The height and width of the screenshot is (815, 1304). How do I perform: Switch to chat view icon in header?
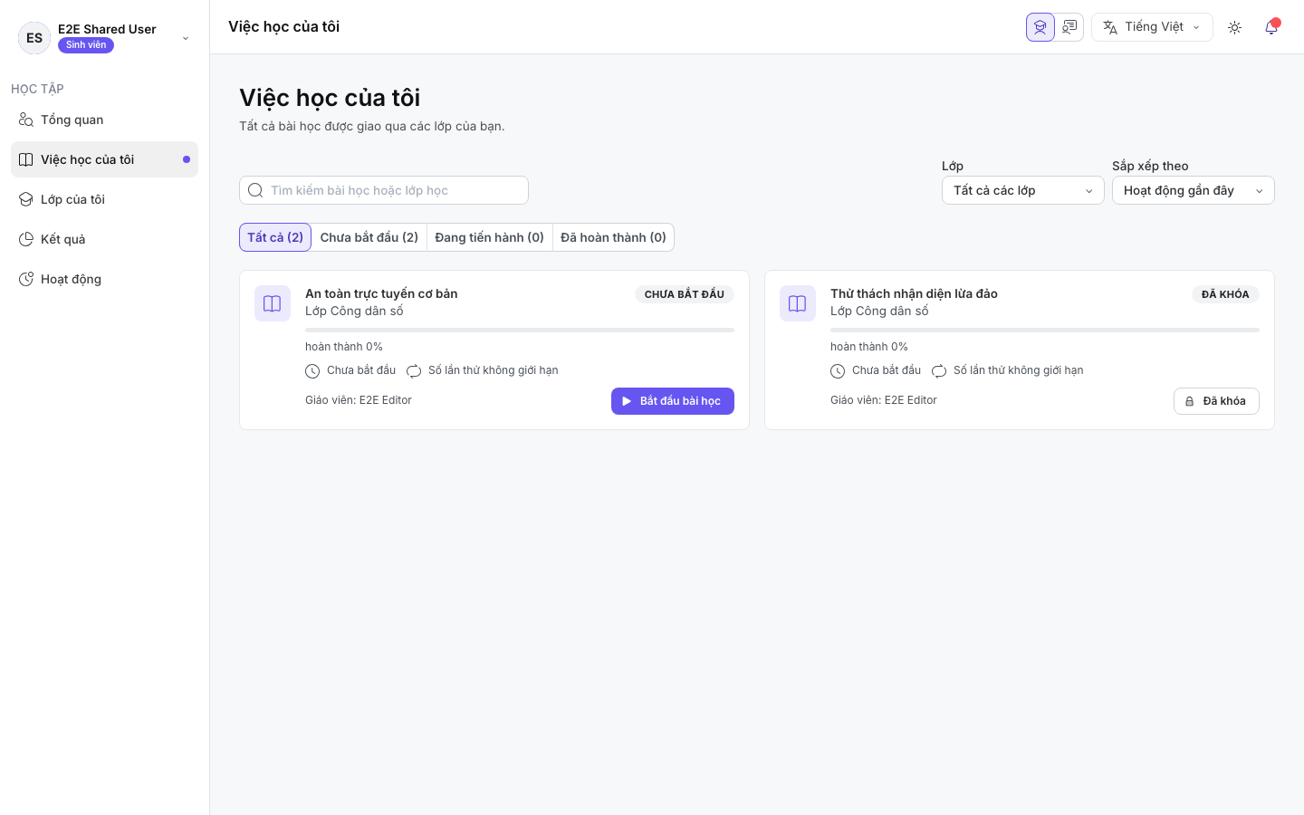point(1069,27)
